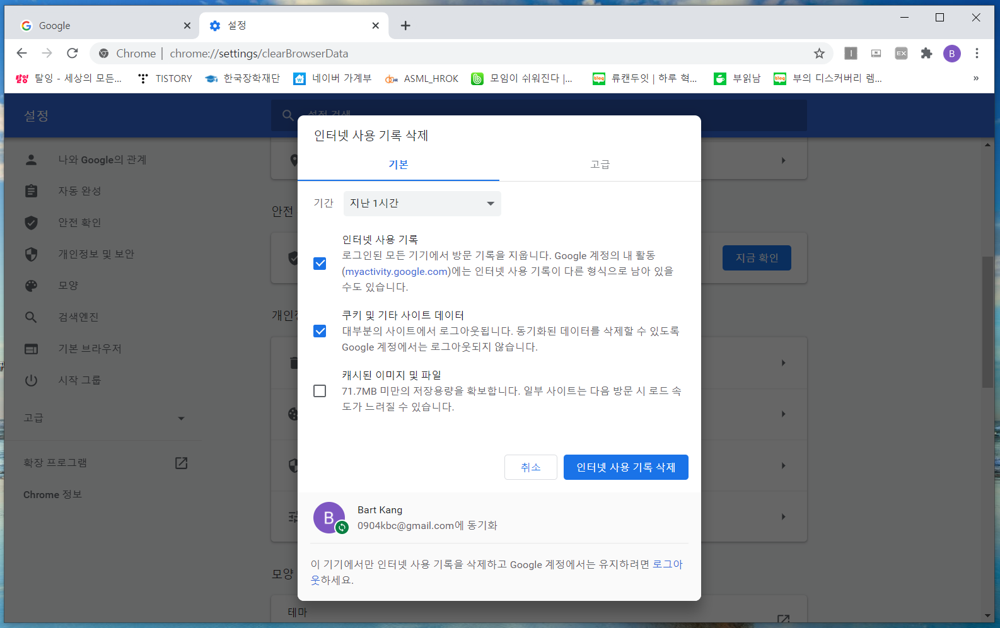The height and width of the screenshot is (628, 1000).
Task: Uncheck 쿠키 및 기타 사이트 데이터 checkbox
Action: pos(320,331)
